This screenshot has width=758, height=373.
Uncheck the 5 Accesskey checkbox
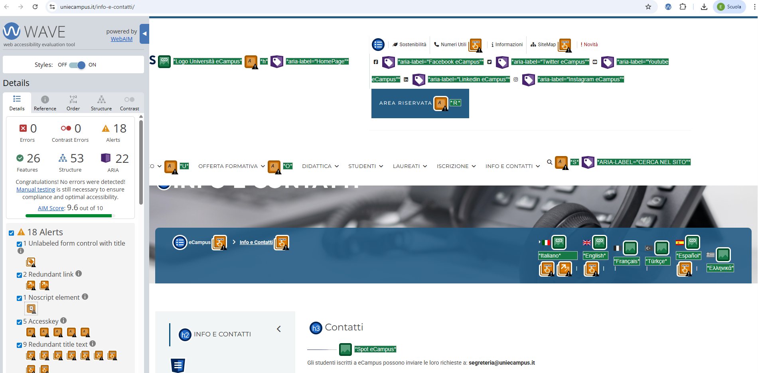(19, 322)
